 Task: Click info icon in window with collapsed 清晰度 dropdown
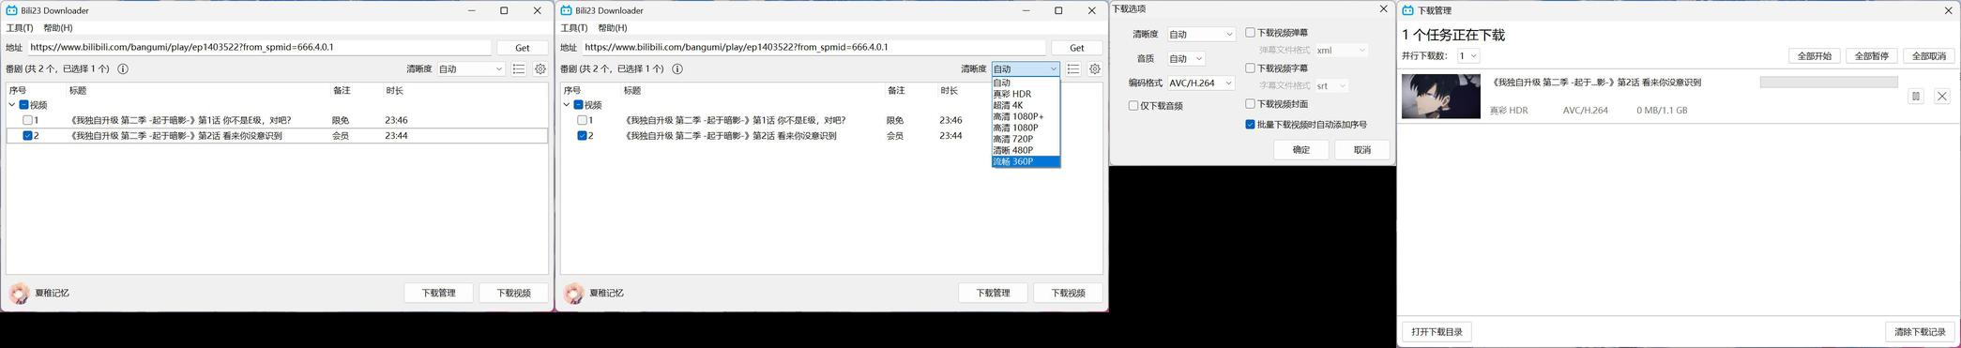123,68
